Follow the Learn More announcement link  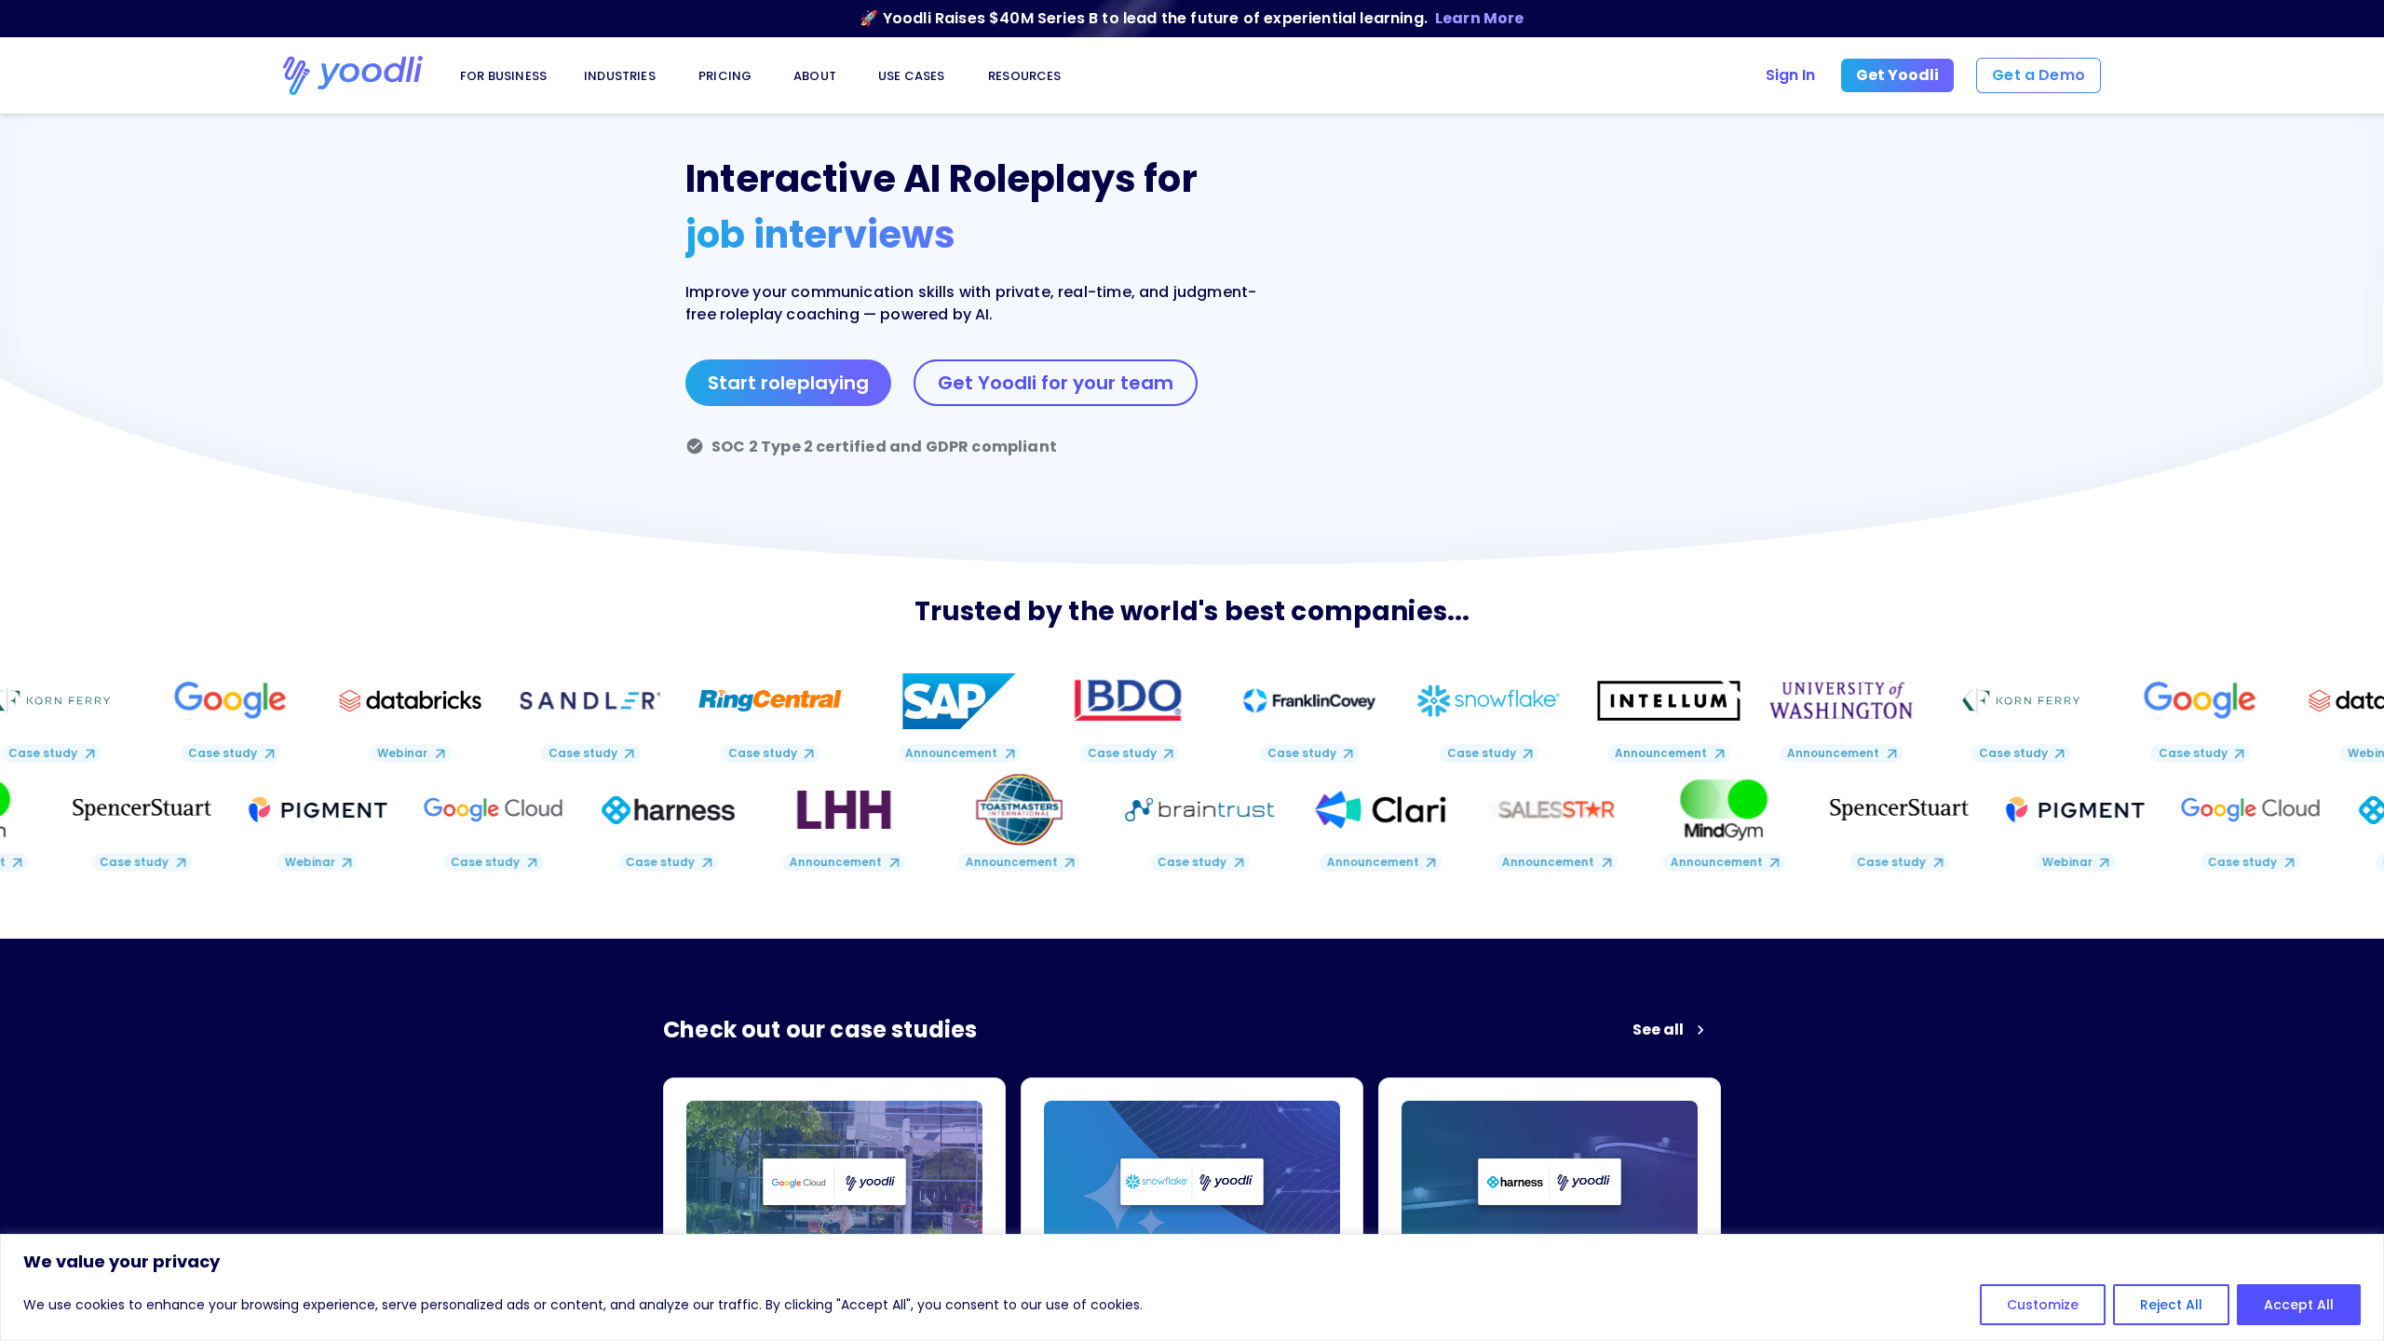[1479, 19]
